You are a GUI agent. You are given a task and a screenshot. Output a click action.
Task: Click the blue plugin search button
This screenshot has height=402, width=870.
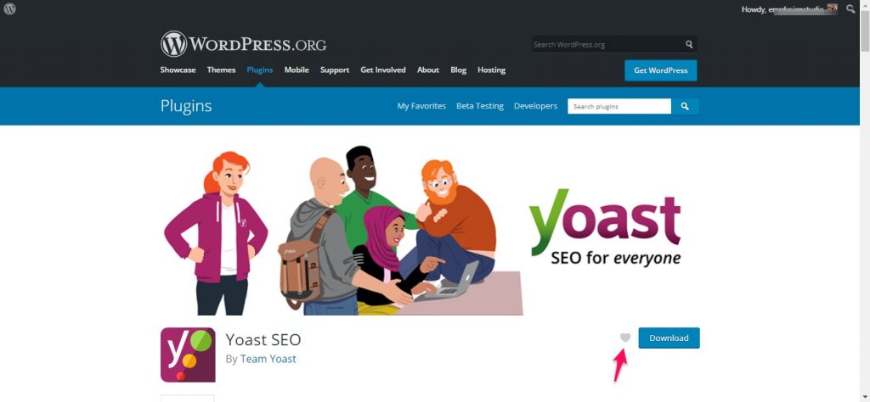[x=685, y=106]
